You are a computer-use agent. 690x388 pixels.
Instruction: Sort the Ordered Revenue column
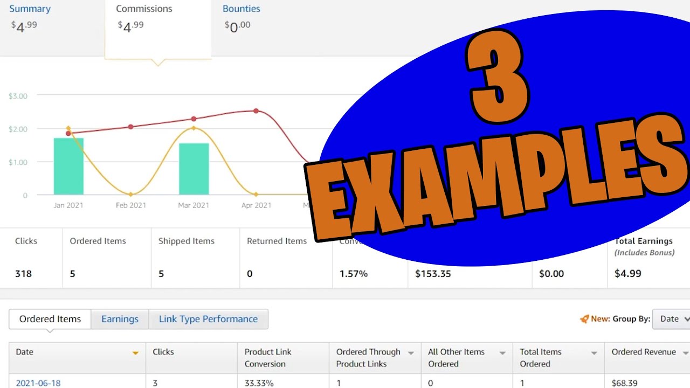(x=686, y=353)
